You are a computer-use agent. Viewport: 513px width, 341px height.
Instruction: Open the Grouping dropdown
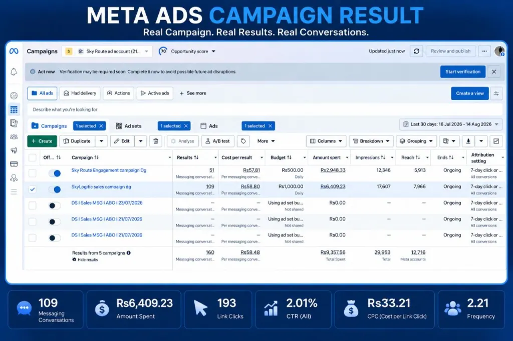tap(416, 141)
